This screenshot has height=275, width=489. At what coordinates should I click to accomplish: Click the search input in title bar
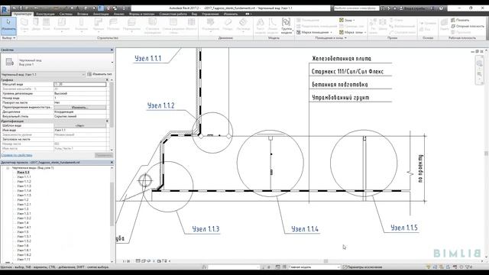pyautogui.click(x=356, y=8)
